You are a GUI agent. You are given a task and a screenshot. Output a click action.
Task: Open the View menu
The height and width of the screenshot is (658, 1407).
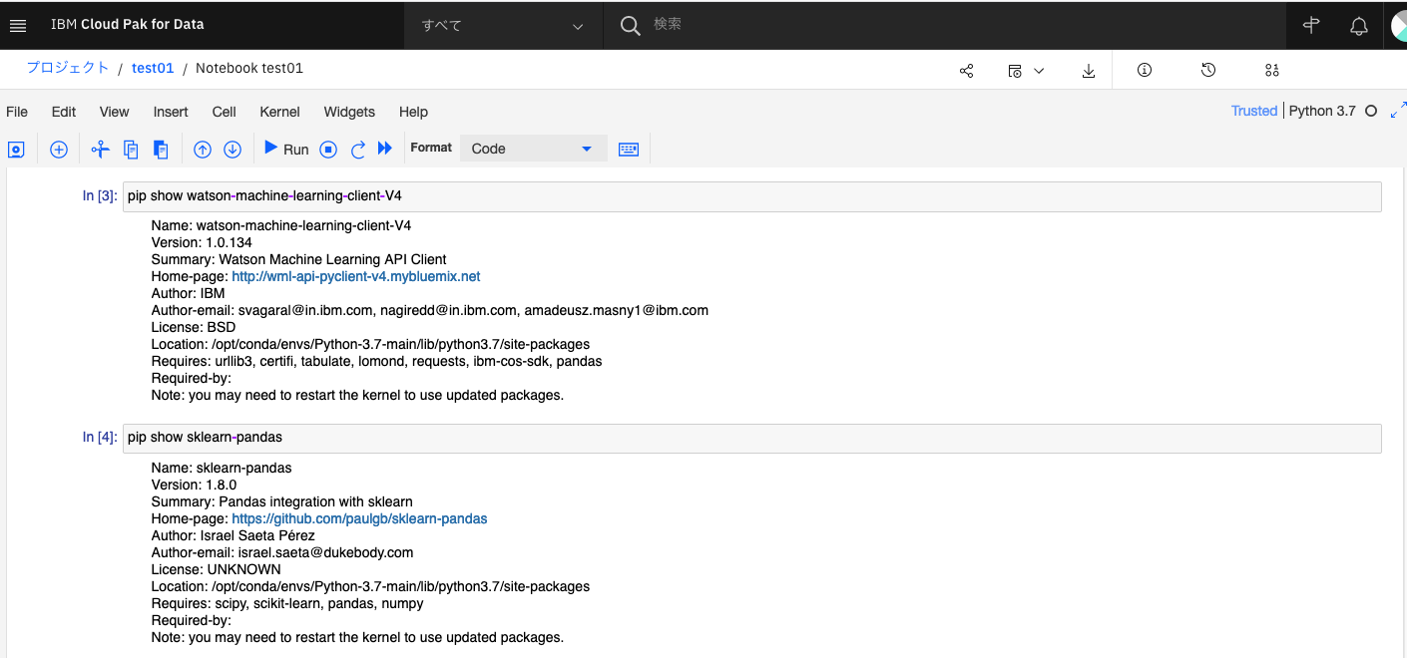(x=115, y=112)
